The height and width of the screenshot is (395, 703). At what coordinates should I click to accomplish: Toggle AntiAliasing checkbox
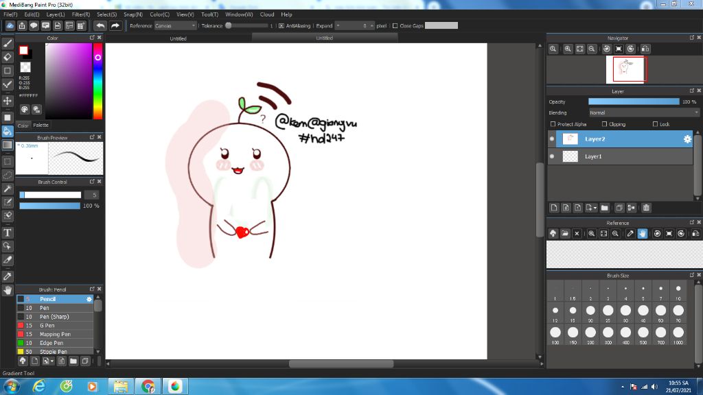click(281, 26)
